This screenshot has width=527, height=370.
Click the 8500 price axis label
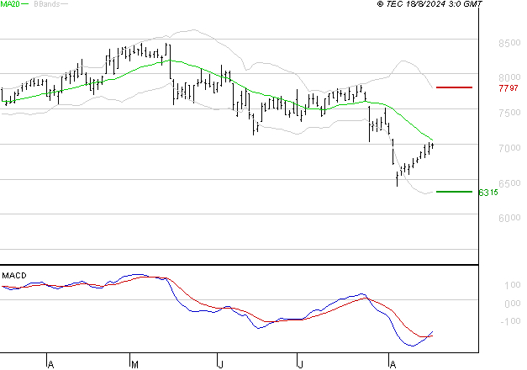coord(509,44)
